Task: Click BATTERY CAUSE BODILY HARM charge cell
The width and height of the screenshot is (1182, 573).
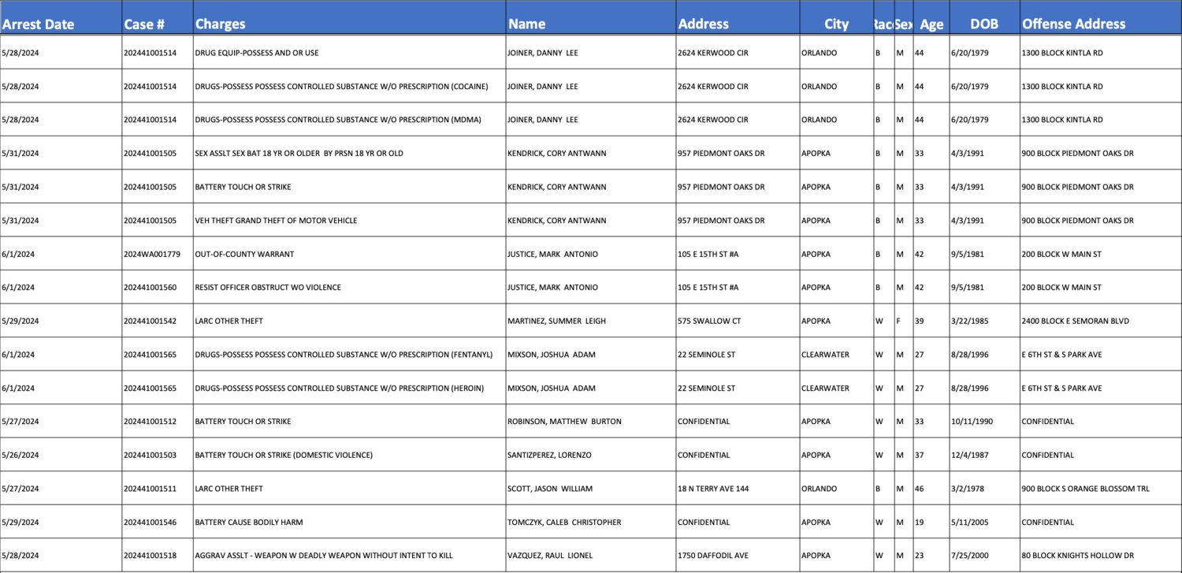Action: (350, 522)
